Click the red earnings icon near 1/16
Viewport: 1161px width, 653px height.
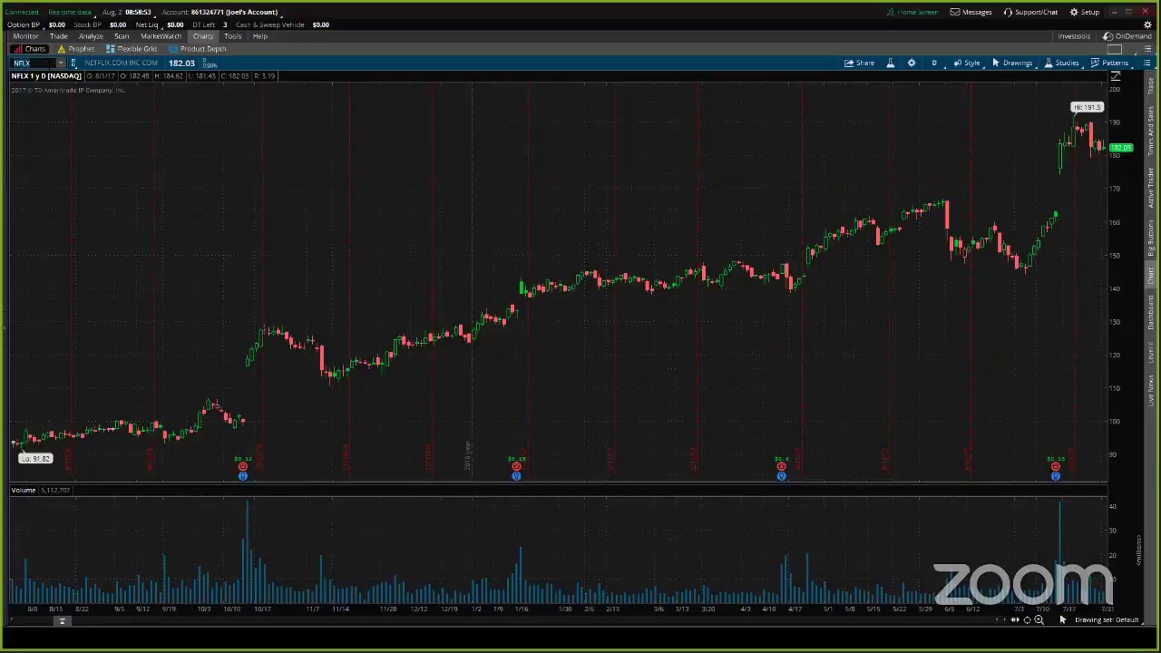516,466
